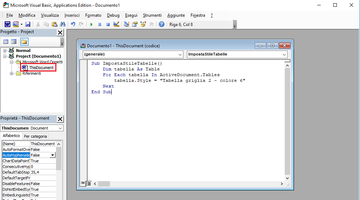Click the Paste clipboard icon
The height and width of the screenshot is (200, 360).
[x=55, y=24]
